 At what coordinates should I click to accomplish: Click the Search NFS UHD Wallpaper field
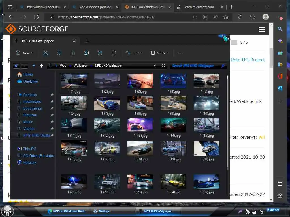198,66
